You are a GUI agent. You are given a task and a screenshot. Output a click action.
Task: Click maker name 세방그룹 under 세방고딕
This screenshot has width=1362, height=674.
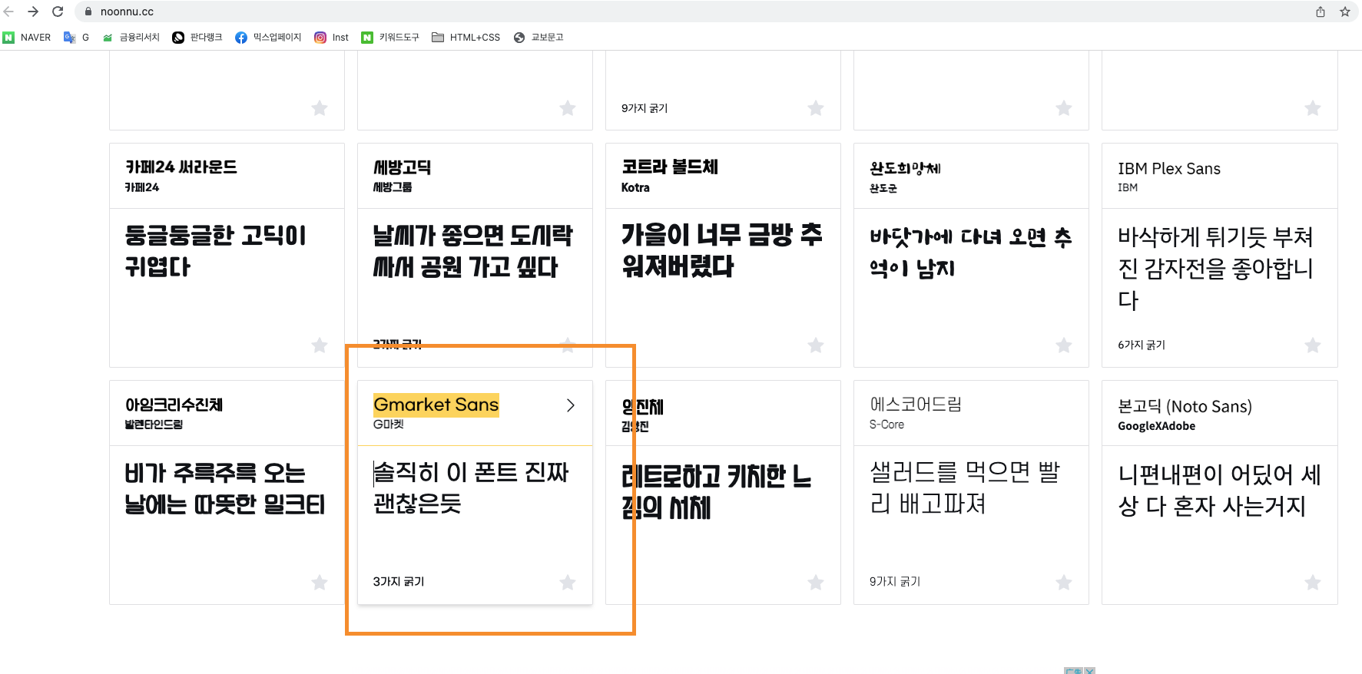pyautogui.click(x=393, y=187)
